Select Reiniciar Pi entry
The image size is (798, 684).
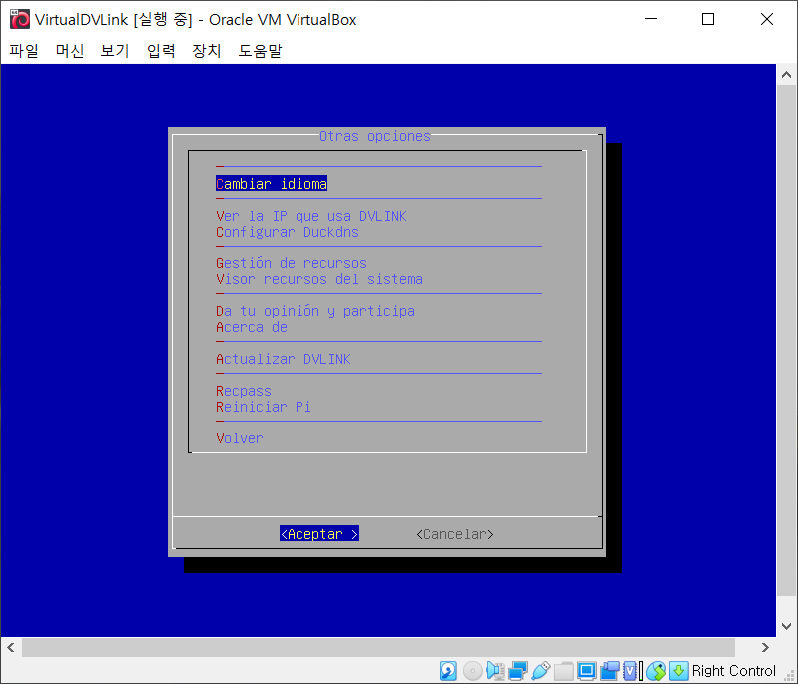[x=263, y=407]
